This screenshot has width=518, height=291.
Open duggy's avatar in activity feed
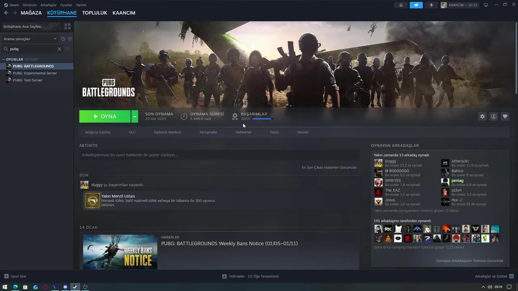(x=84, y=185)
